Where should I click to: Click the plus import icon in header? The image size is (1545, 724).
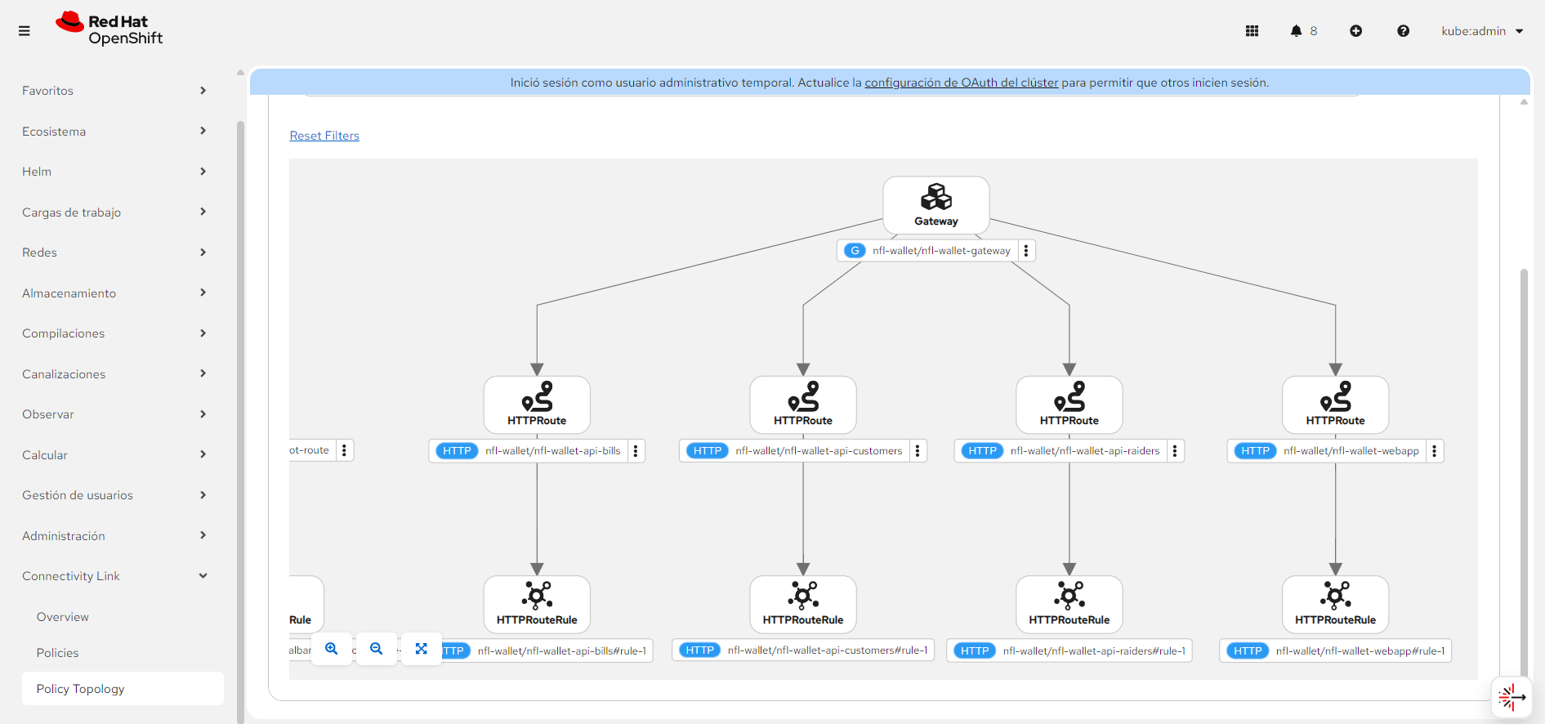coord(1355,31)
